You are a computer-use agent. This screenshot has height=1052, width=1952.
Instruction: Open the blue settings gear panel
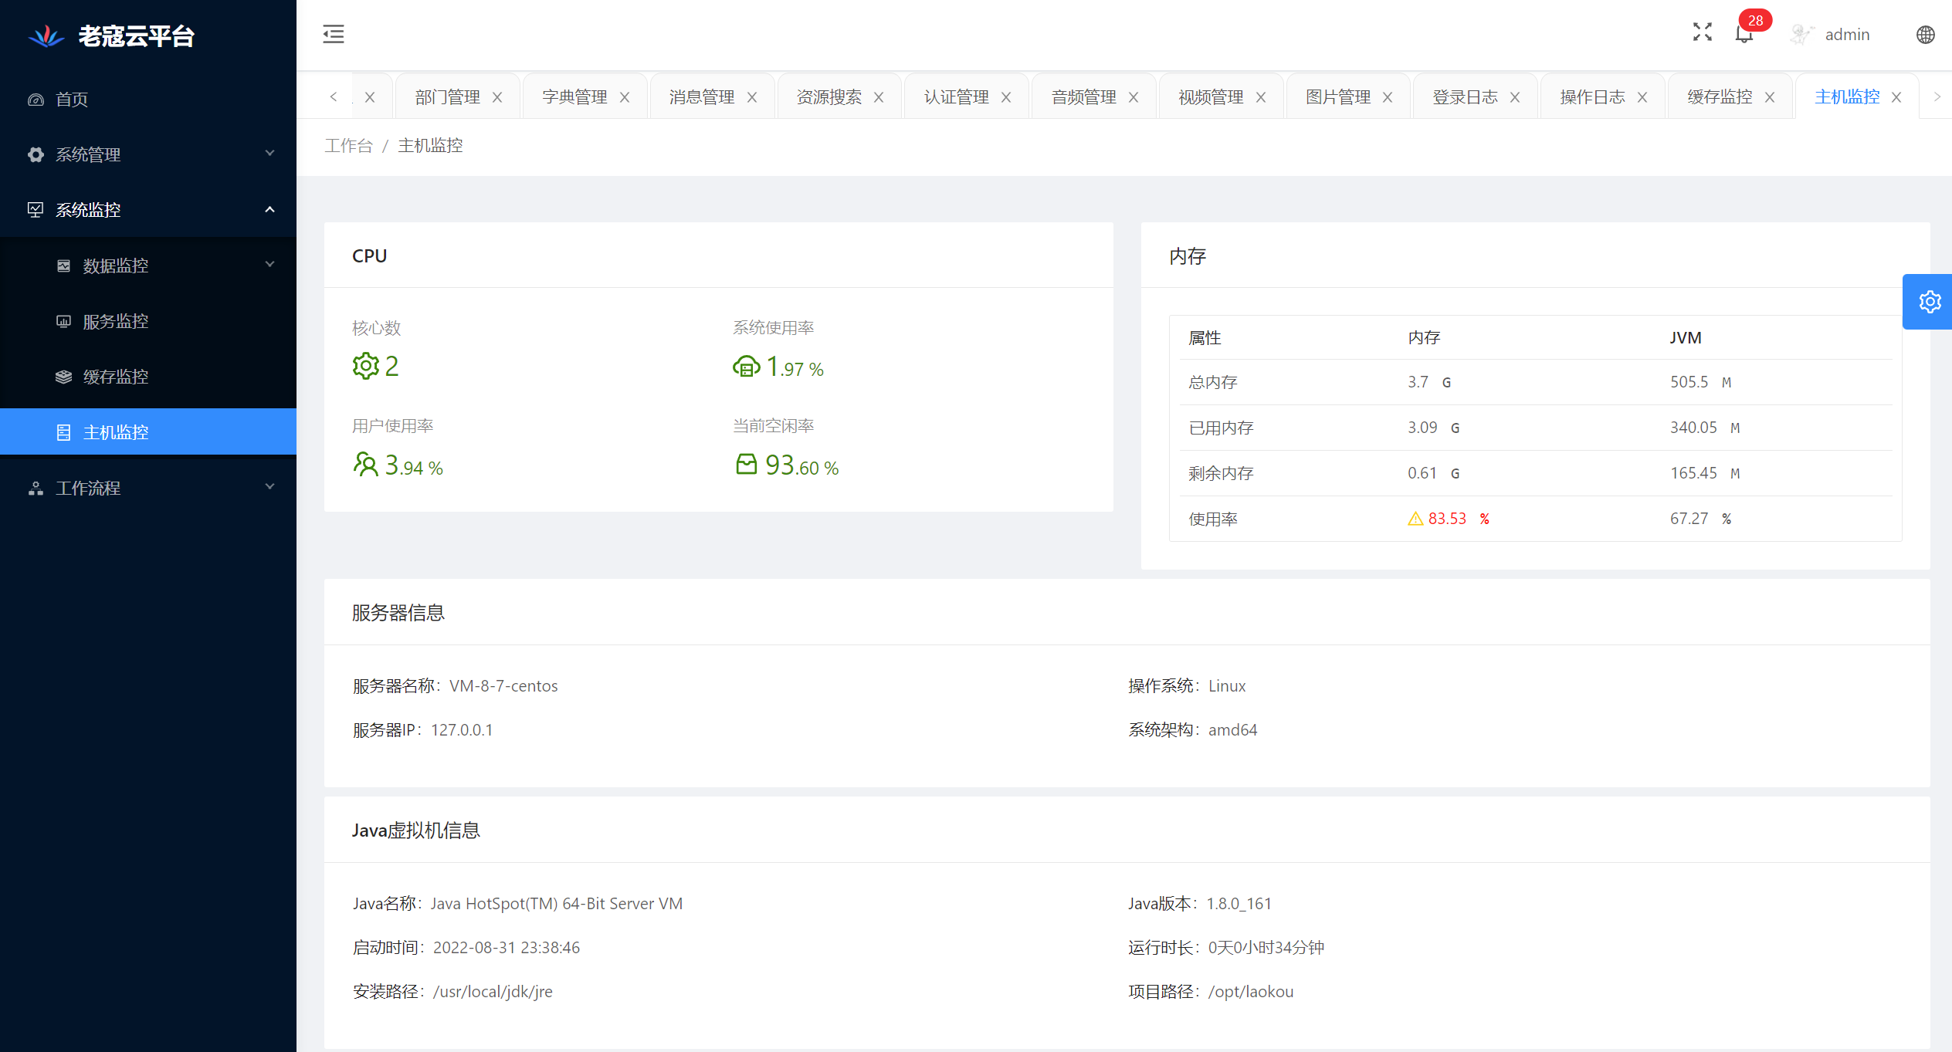pyautogui.click(x=1929, y=302)
